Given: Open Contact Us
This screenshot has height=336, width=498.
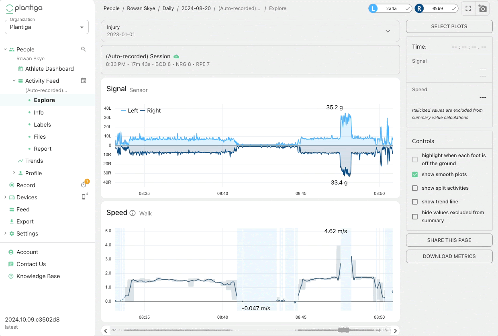Looking at the screenshot, I should 31,264.
